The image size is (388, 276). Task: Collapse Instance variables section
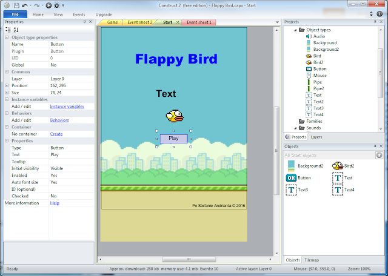tap(7, 100)
